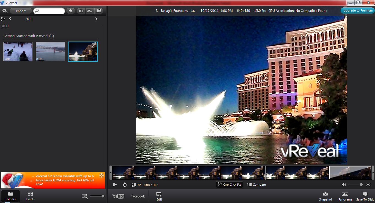This screenshot has width=375, height=203.
Task: Click Upgrade to Premium button
Action: 358,10
